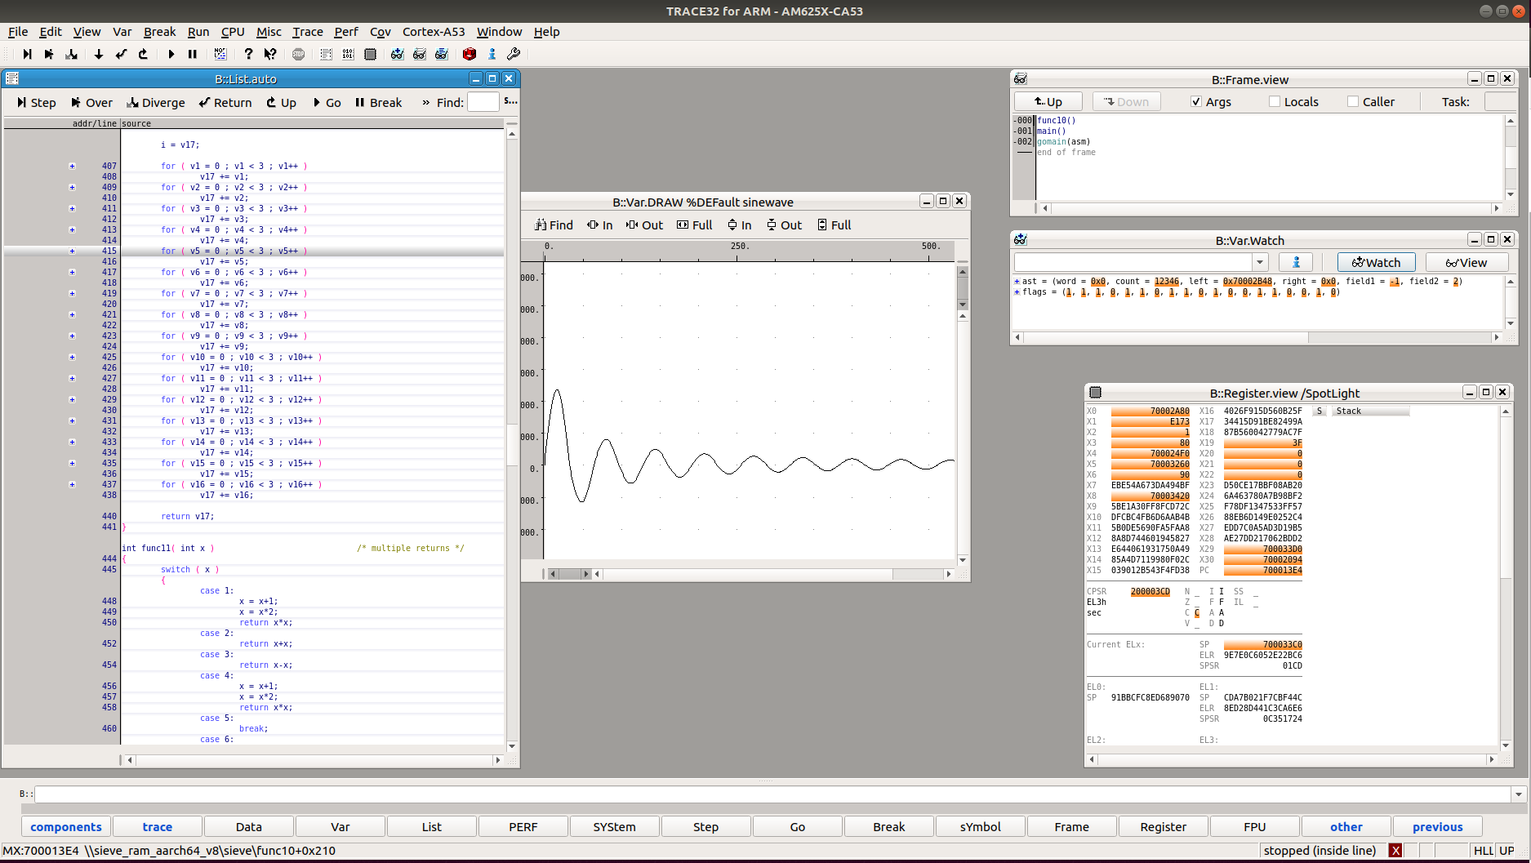Open the Perf menu
1531x863 pixels.
click(x=346, y=32)
